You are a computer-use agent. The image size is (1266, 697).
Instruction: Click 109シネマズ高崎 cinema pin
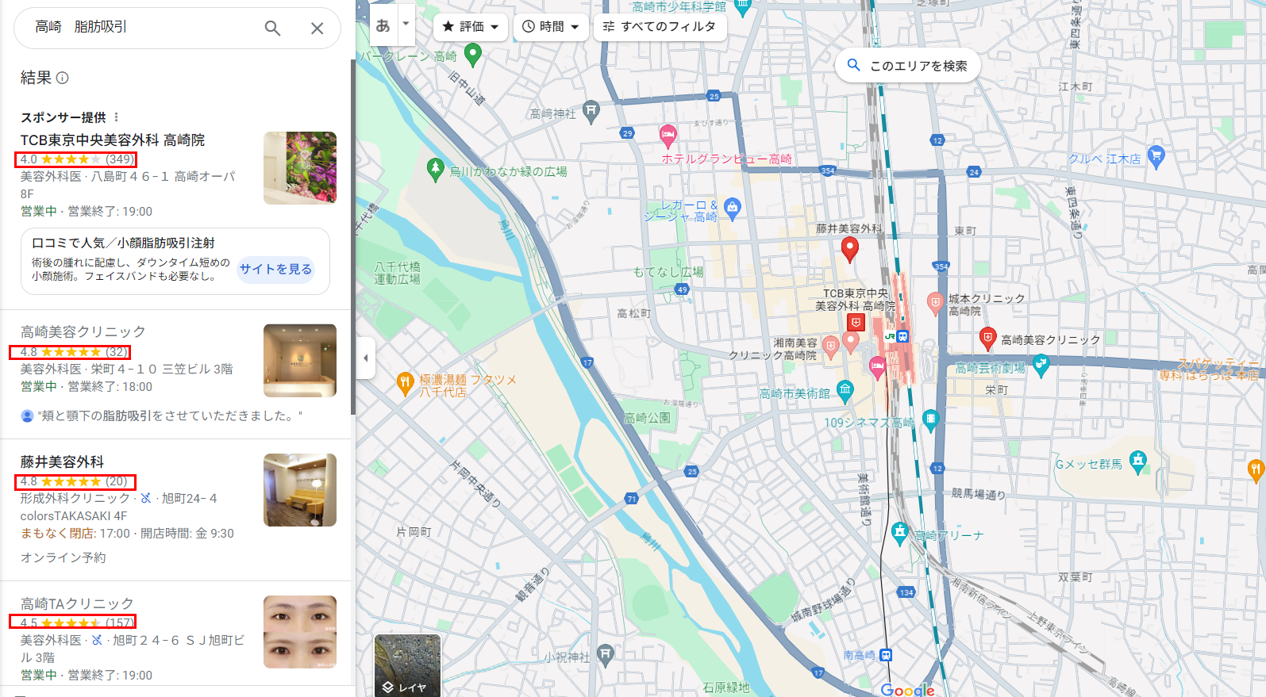tap(931, 420)
